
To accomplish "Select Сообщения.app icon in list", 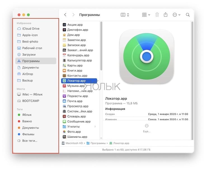I will point(64,122).
